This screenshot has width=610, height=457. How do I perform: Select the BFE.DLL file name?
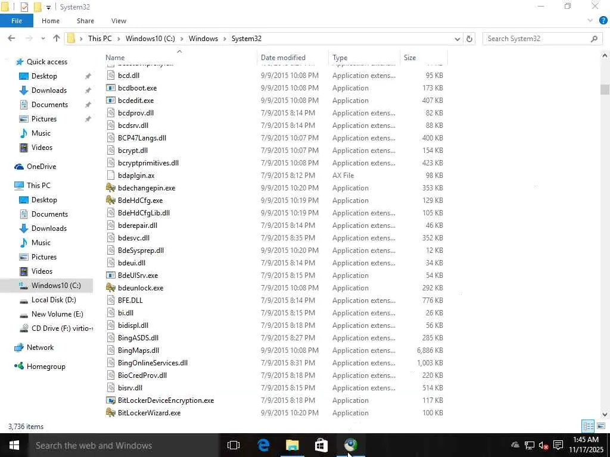tap(130, 300)
